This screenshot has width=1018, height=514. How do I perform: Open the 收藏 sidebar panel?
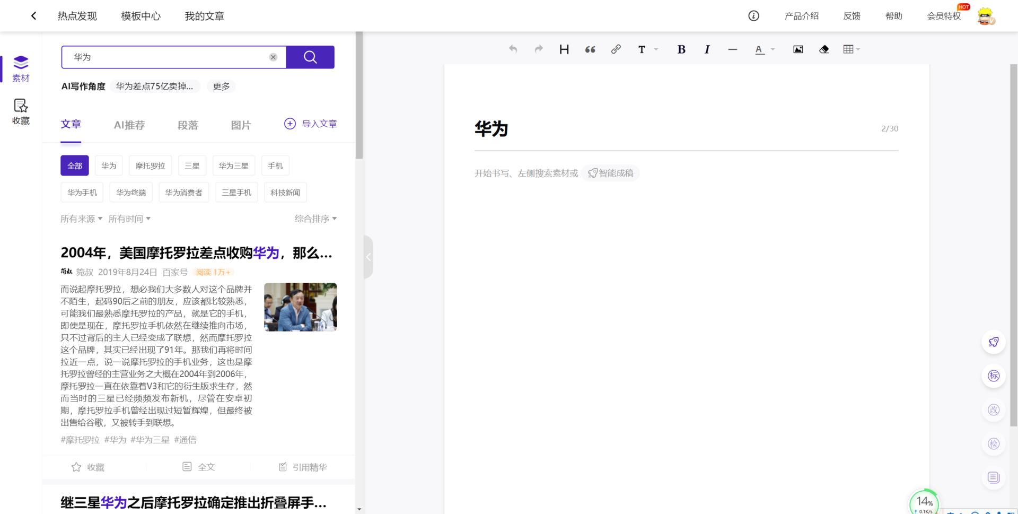[x=21, y=111]
